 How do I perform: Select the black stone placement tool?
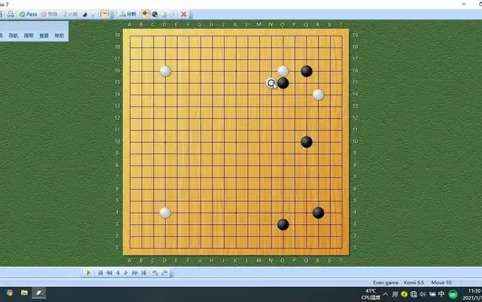(x=154, y=14)
